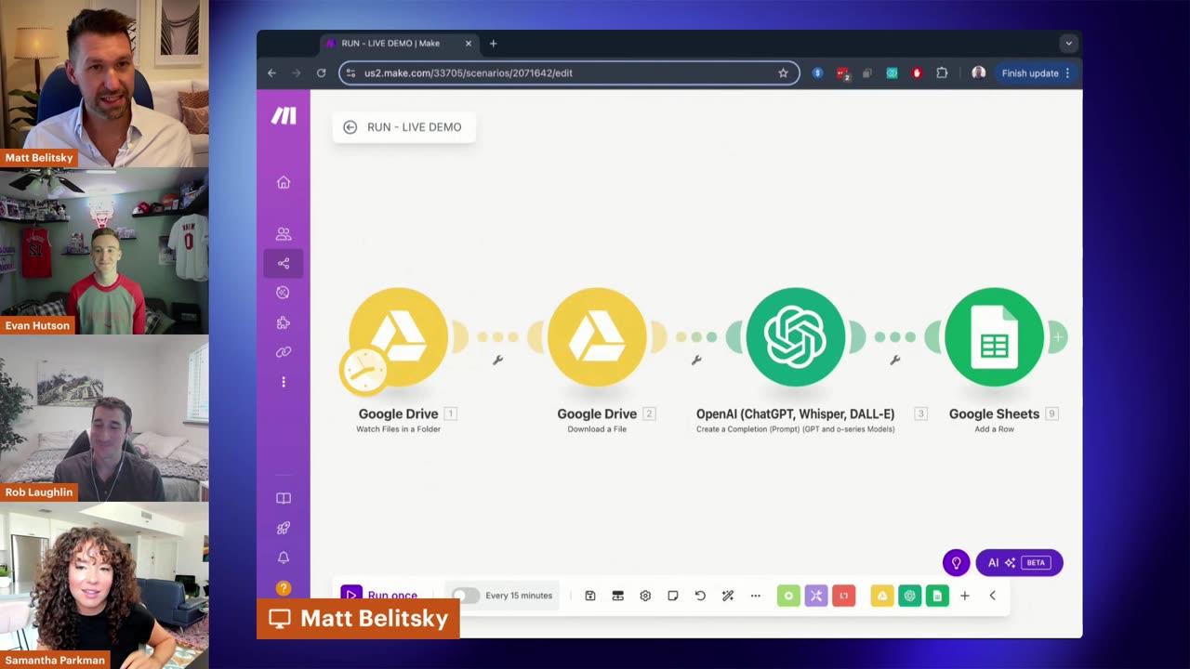Open the three-dot More options in toolbar
1190x669 pixels.
click(755, 596)
